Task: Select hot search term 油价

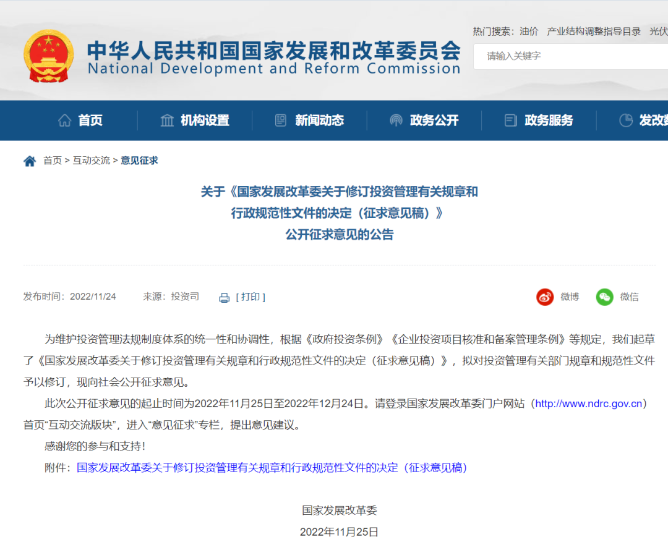Action: click(x=529, y=32)
